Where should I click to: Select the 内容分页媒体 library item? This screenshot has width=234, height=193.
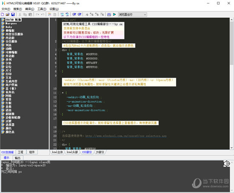tap(14, 34)
